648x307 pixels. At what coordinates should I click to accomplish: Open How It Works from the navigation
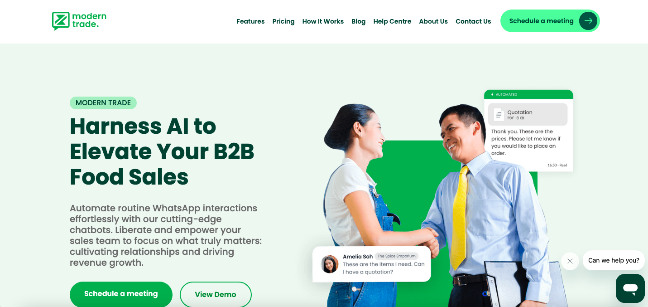coord(323,21)
